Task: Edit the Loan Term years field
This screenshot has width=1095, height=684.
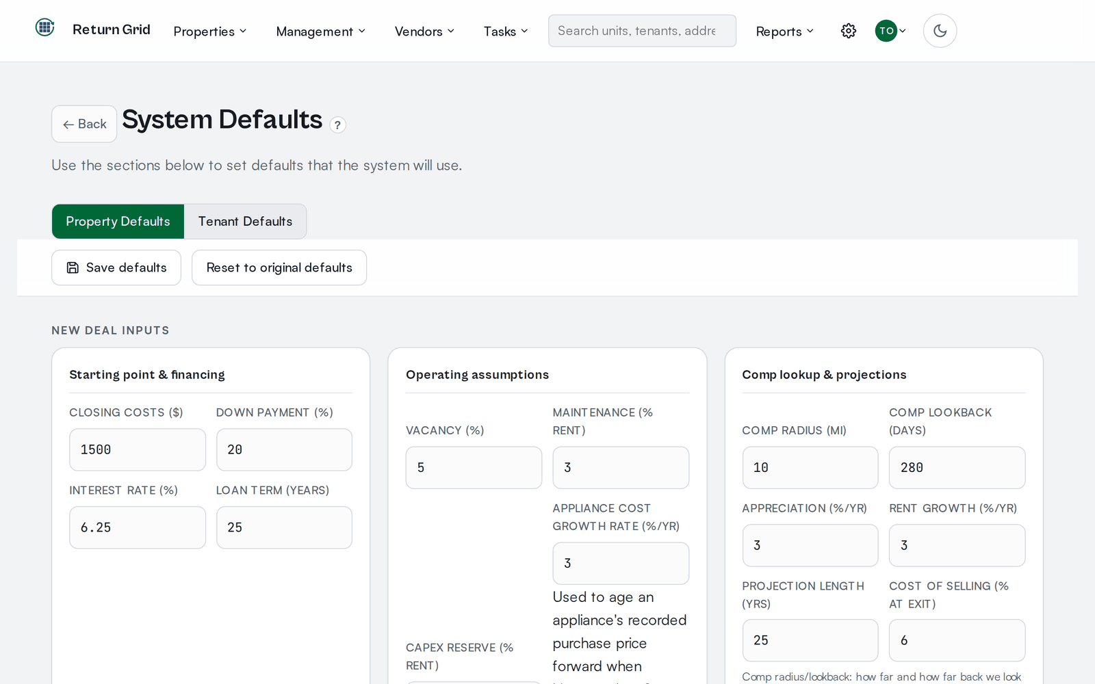Action: pyautogui.click(x=284, y=527)
